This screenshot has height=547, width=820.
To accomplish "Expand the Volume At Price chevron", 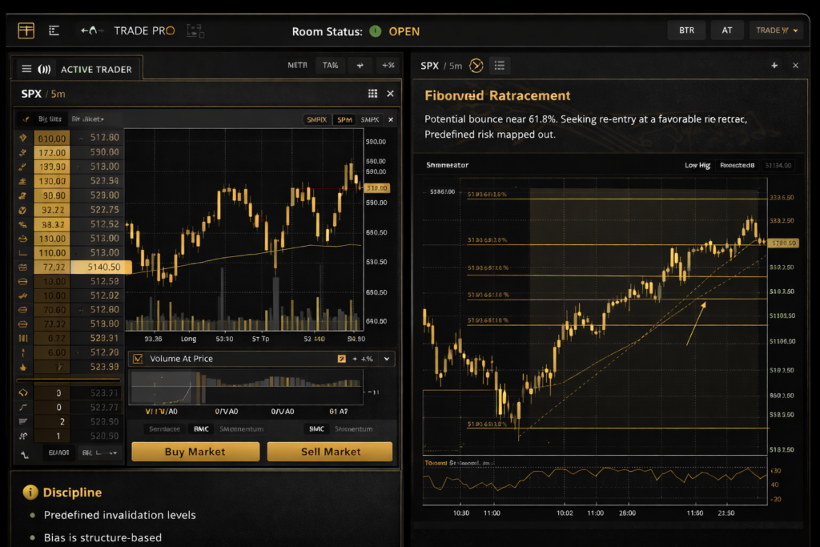I will pos(388,359).
